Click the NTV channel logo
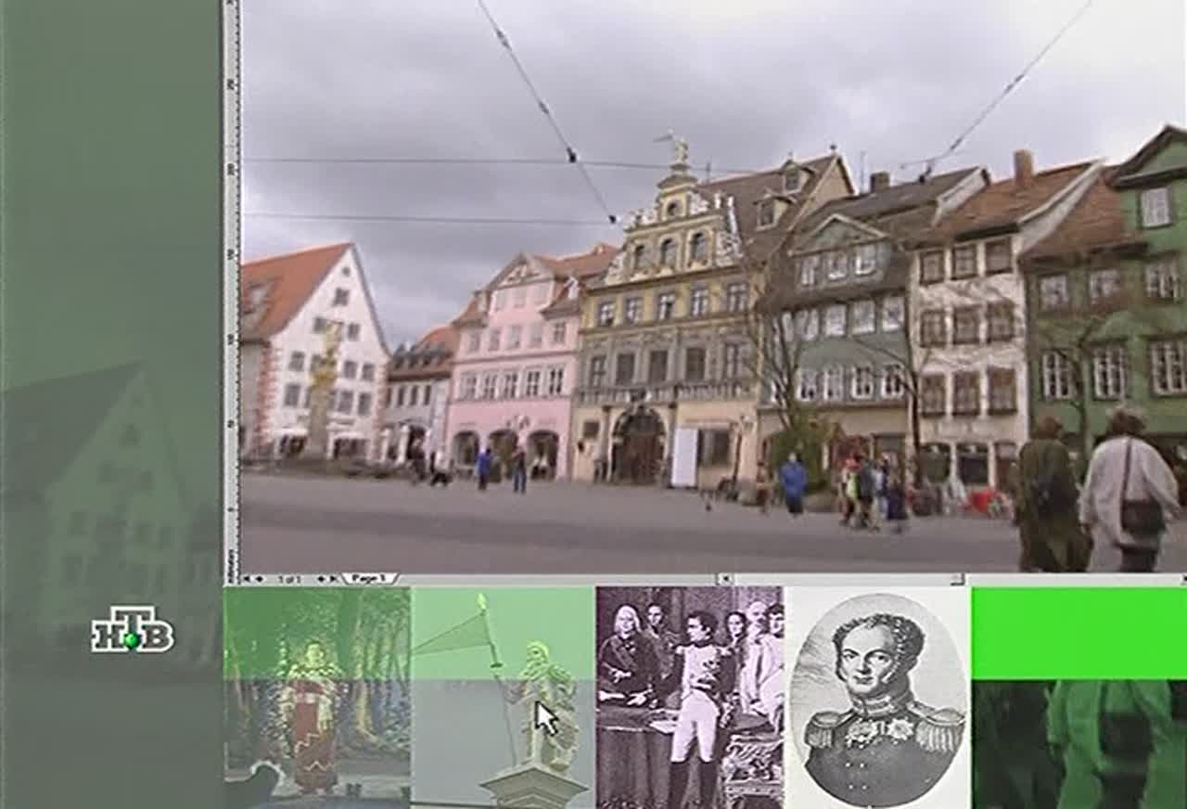The width and height of the screenshot is (1187, 809). [133, 631]
